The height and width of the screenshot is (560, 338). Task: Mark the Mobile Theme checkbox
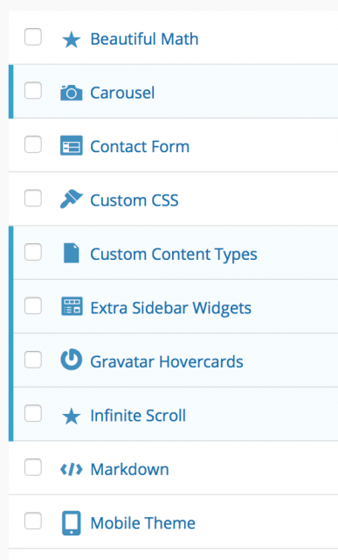pos(33,521)
